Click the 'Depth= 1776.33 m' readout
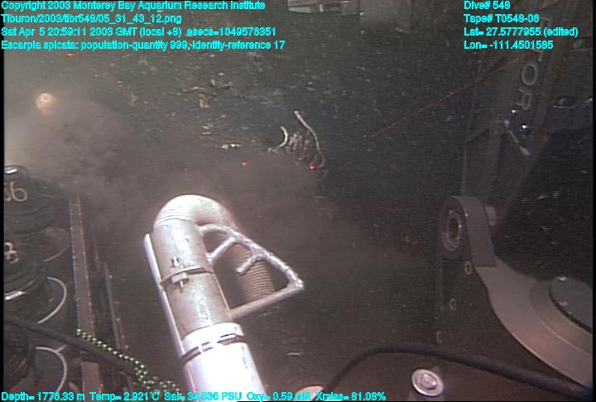Image resolution: width=596 pixels, height=402 pixels. coord(43,397)
